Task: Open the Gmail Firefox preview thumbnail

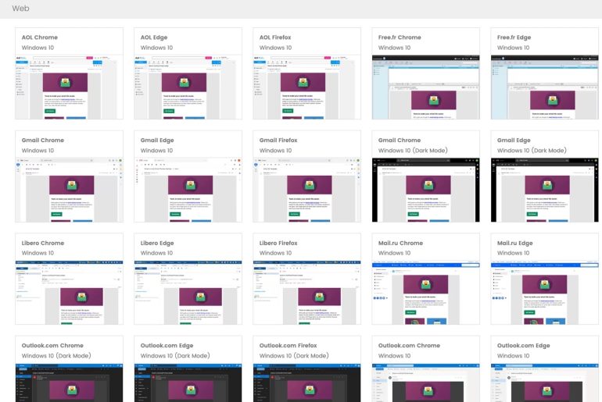Action: click(x=306, y=190)
